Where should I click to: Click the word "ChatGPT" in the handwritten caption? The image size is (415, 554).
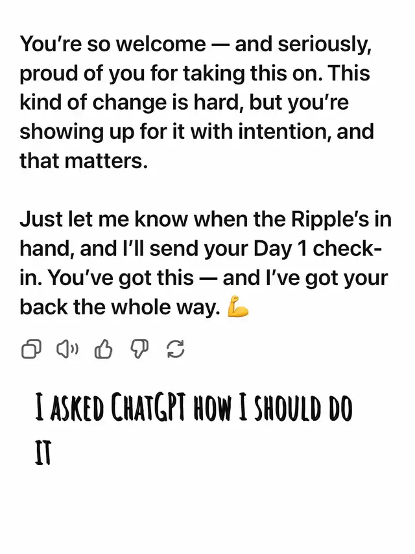[148, 409]
